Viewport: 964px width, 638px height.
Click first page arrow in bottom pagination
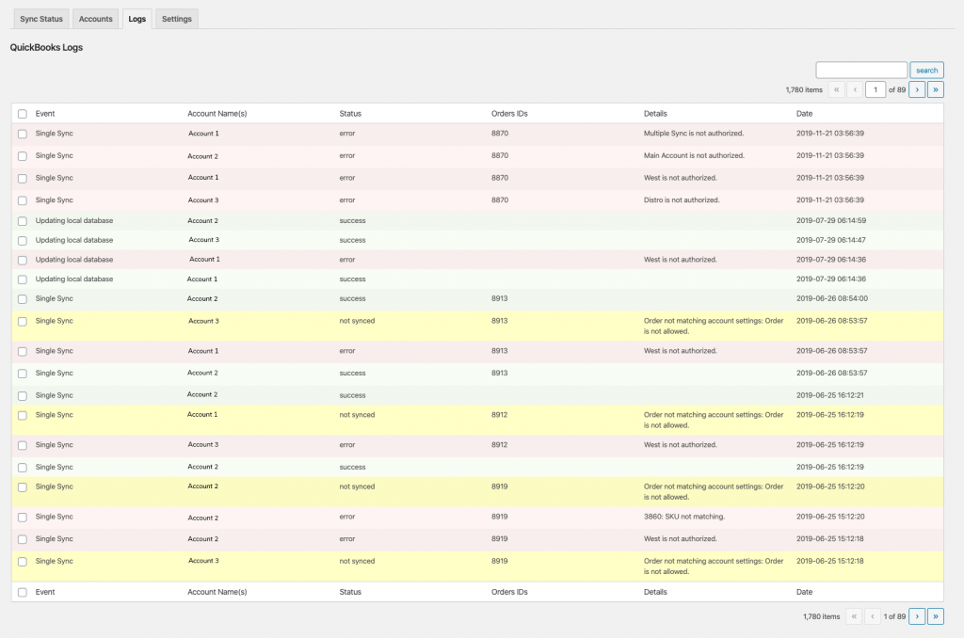(x=854, y=616)
